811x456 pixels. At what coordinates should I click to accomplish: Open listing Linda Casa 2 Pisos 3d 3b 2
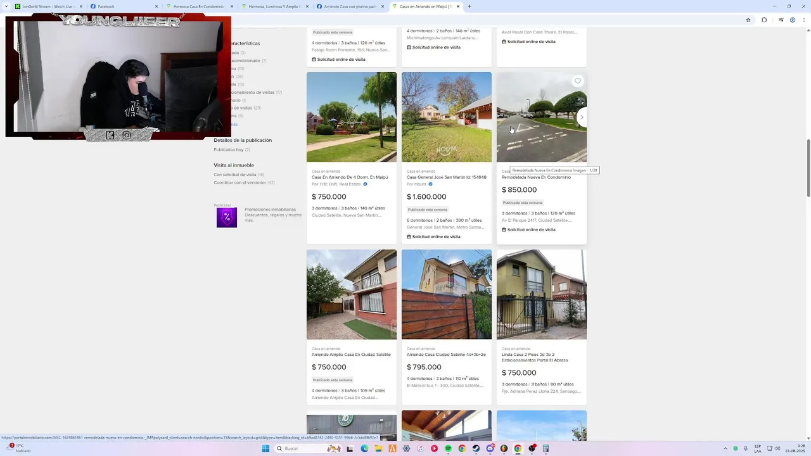click(x=535, y=357)
